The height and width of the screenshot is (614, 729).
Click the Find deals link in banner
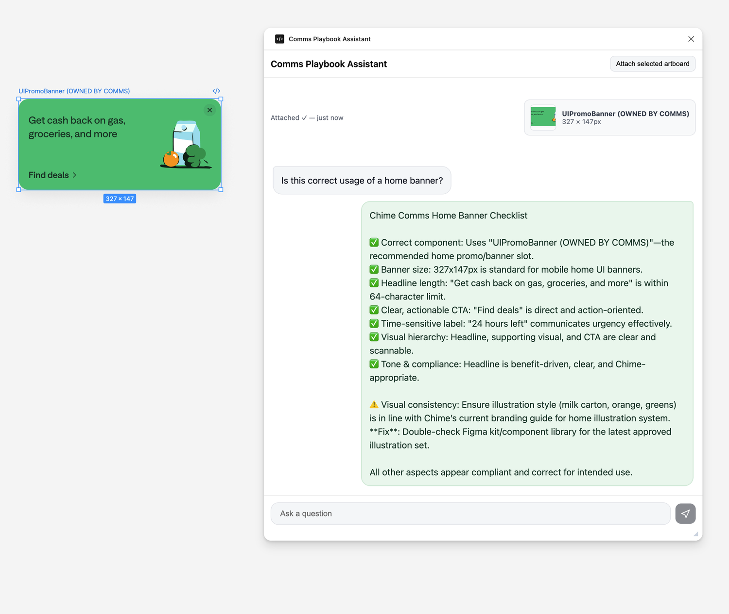49,175
